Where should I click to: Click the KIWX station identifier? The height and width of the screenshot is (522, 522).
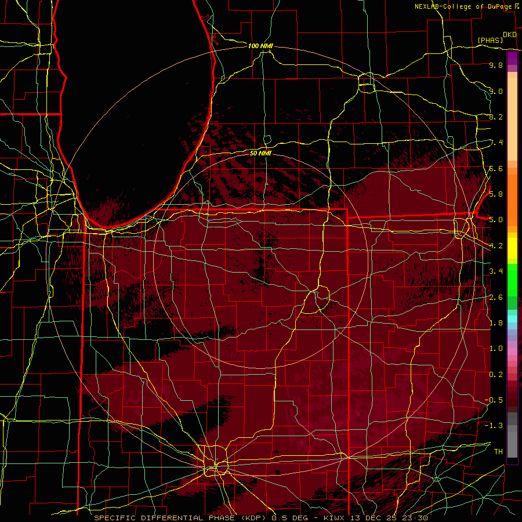tap(334, 518)
